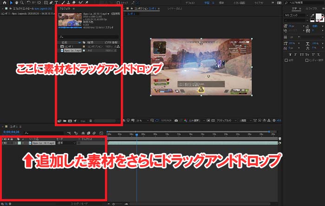The width and height of the screenshot is (325, 206).
Task: Click the timeline current timecode 0;00;04;26
Action: [x=12, y=132]
